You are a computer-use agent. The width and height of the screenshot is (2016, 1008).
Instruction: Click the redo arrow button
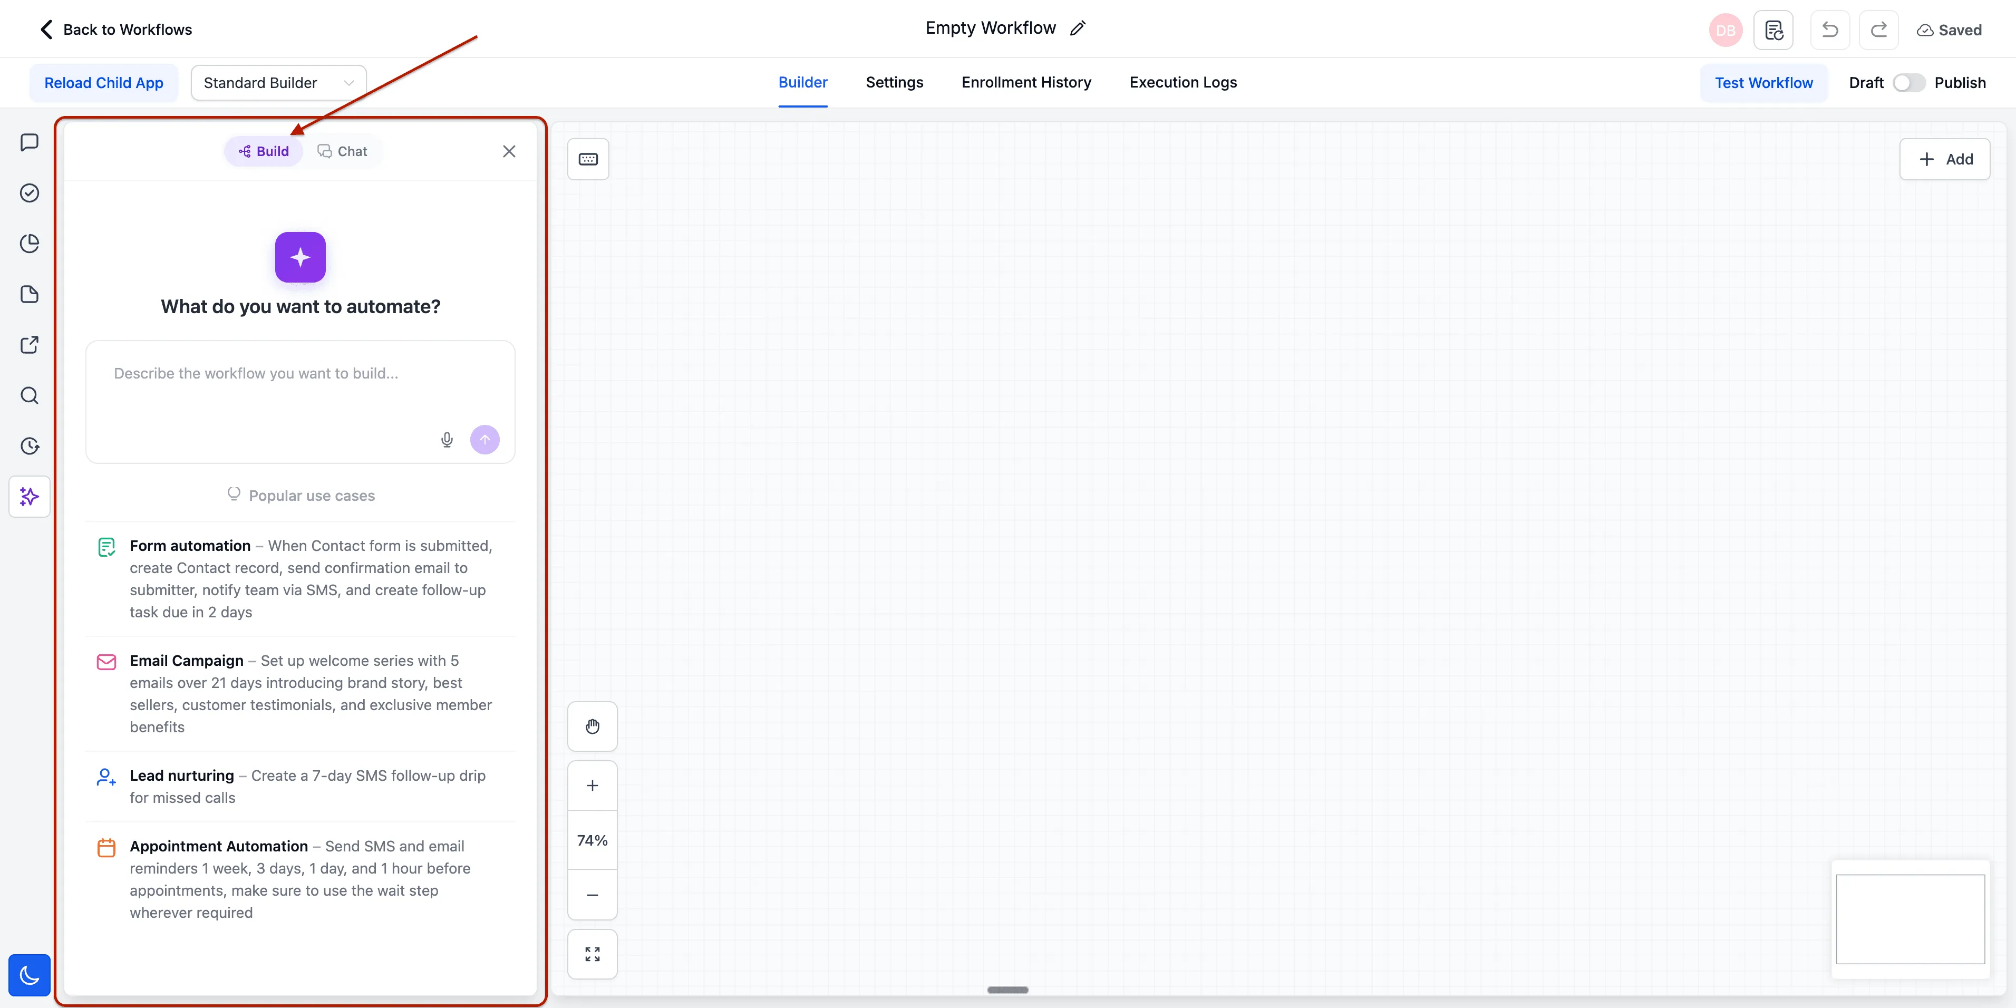(1878, 31)
